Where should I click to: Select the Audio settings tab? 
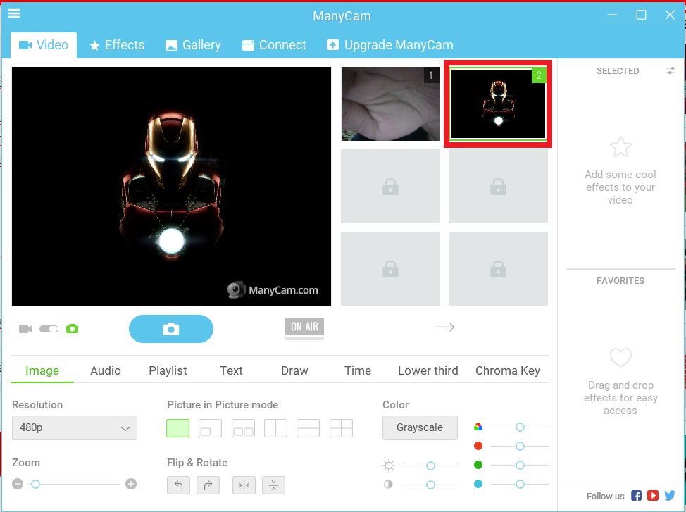click(x=106, y=370)
